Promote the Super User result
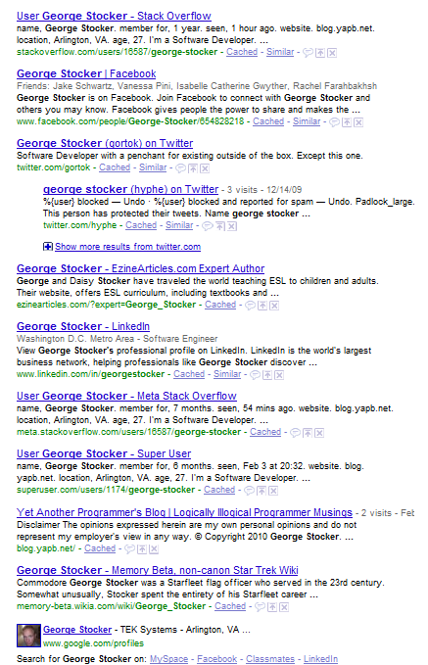The width and height of the screenshot is (428, 665). pos(262,491)
